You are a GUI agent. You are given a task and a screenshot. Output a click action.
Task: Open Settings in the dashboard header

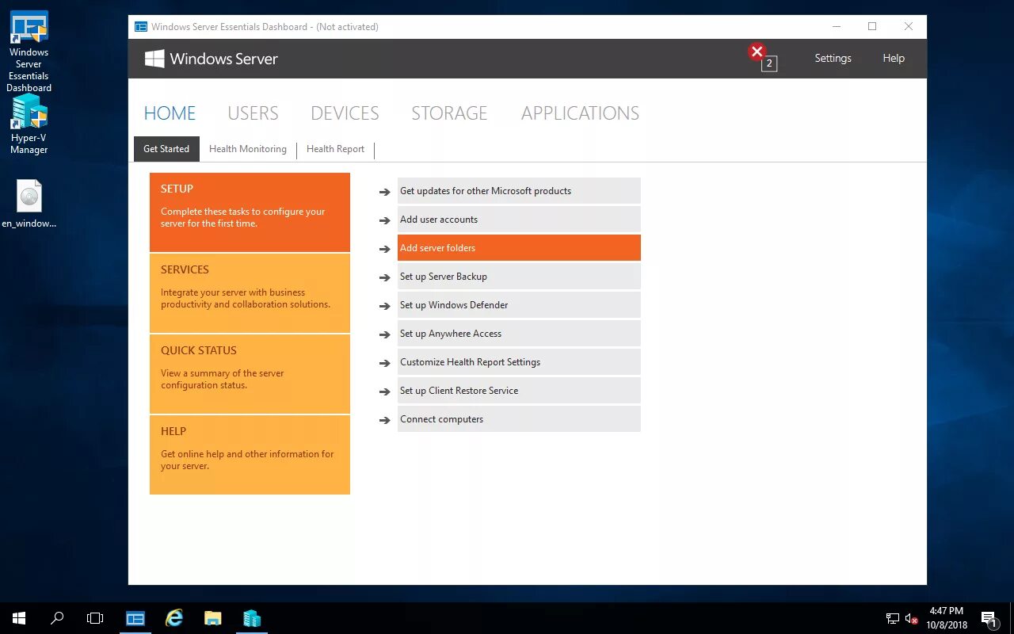tap(833, 59)
